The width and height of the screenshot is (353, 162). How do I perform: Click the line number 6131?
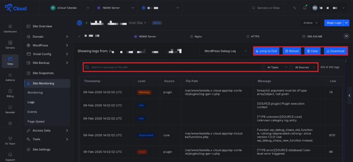coord(332,135)
